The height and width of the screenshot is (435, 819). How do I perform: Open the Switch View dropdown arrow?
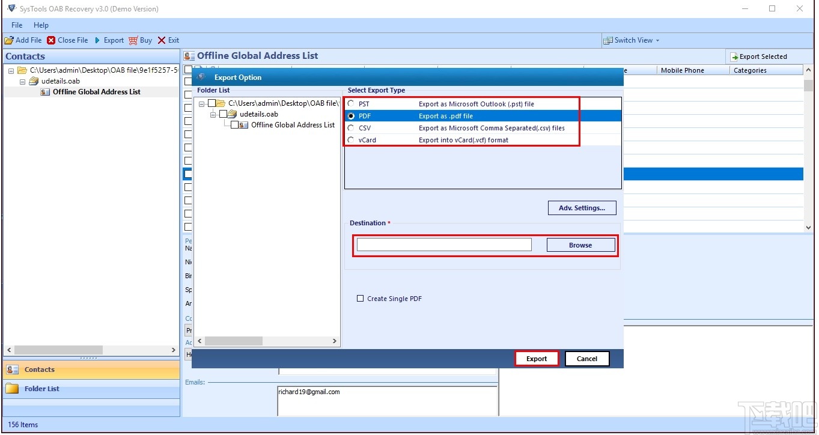tap(657, 41)
